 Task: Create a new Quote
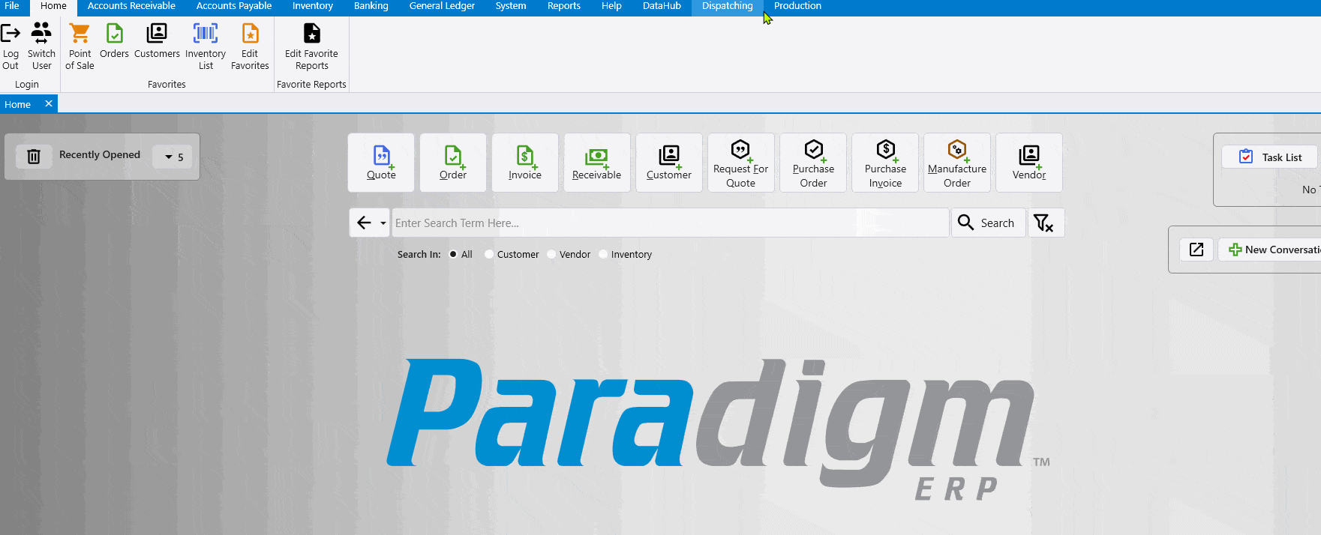point(381,163)
